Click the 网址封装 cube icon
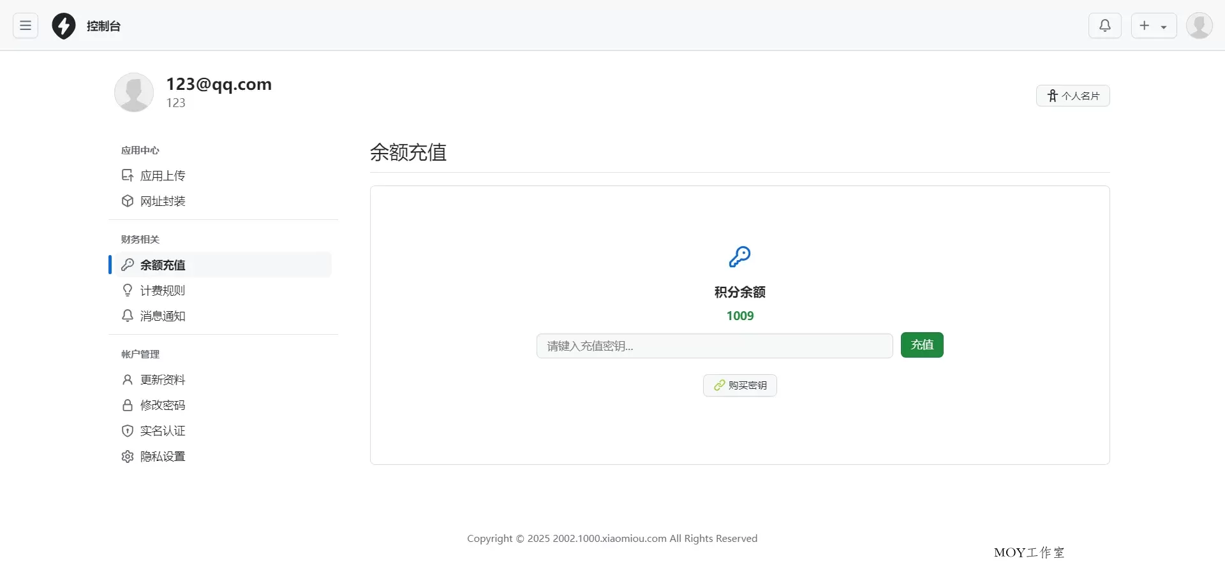 coord(127,201)
